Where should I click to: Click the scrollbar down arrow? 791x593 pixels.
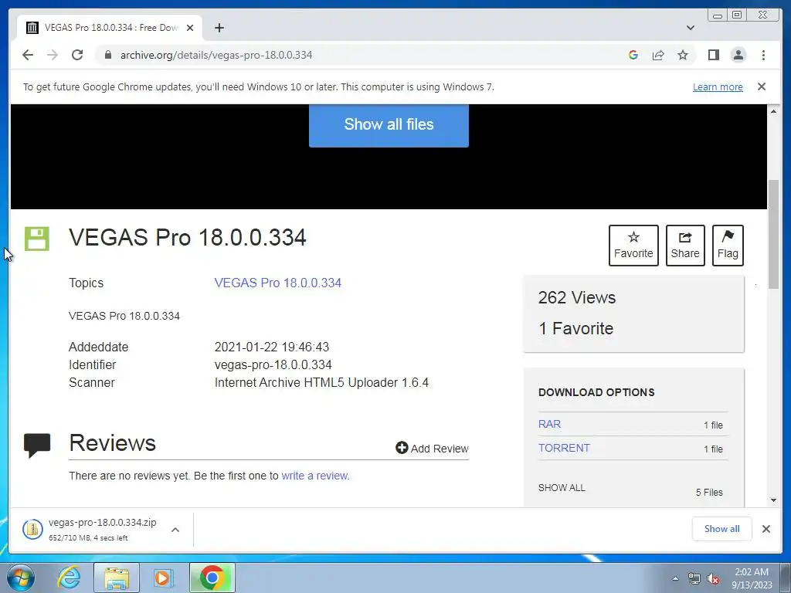click(x=773, y=500)
